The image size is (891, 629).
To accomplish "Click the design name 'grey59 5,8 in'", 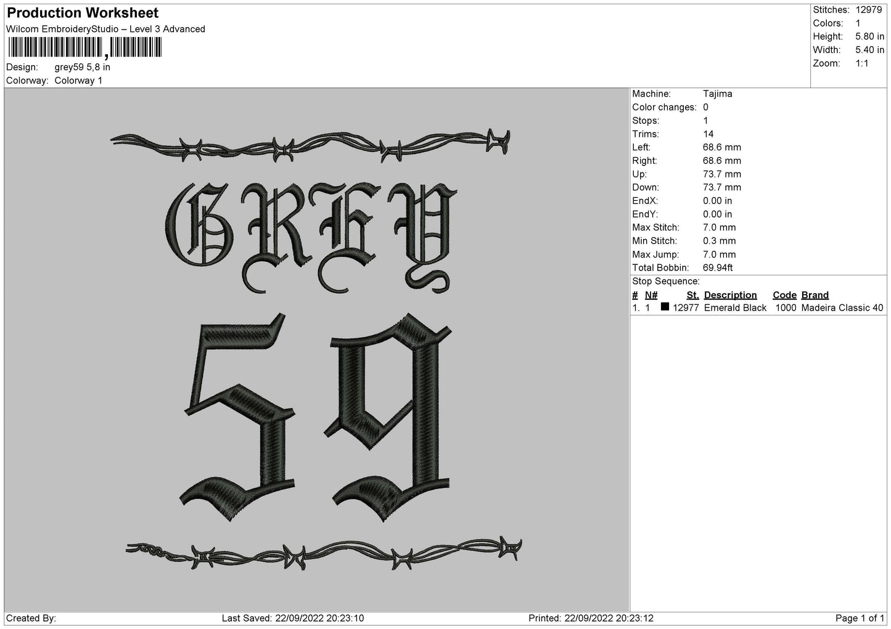I will pos(83,67).
